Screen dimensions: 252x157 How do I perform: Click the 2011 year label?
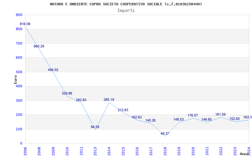pos(81,151)
